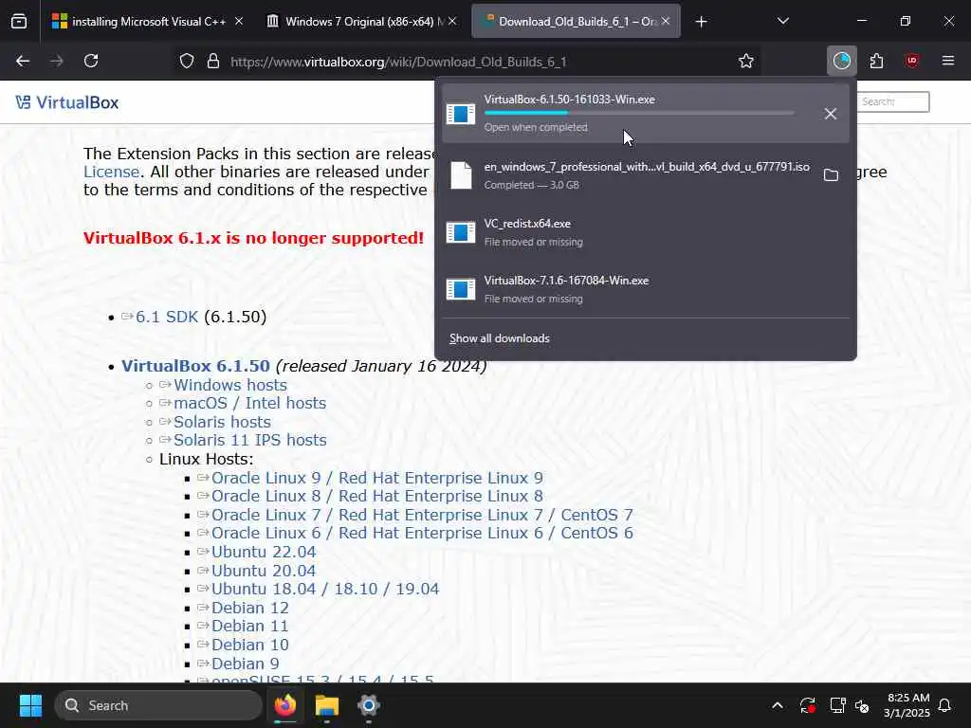Screen dimensions: 971x728
Task: Open uBlock Origin extension icon
Action: [x=911, y=61]
